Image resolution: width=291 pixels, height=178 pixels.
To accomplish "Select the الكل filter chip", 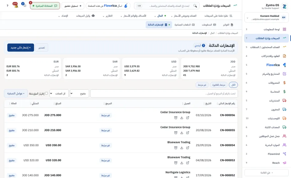I will point(233,85).
